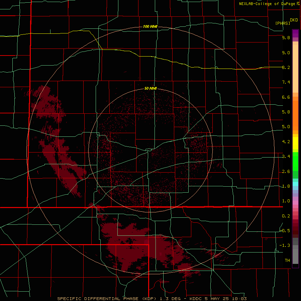Pick the bright yellow color bar segment

pyautogui.click(x=295, y=143)
